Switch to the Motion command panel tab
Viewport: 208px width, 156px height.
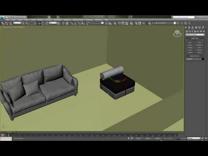coord(196,27)
